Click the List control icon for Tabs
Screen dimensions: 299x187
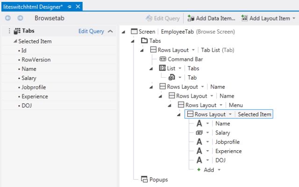[163, 68]
